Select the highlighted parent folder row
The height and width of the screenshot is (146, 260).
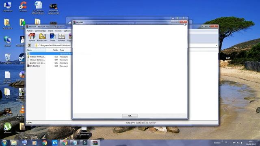coord(49,54)
